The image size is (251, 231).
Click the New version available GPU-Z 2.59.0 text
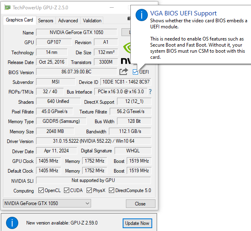(62, 223)
